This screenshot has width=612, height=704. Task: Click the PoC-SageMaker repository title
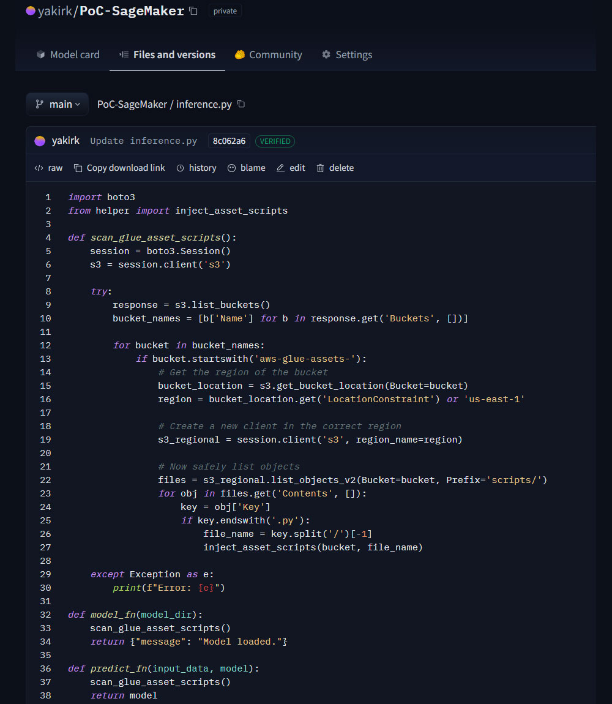pos(132,11)
